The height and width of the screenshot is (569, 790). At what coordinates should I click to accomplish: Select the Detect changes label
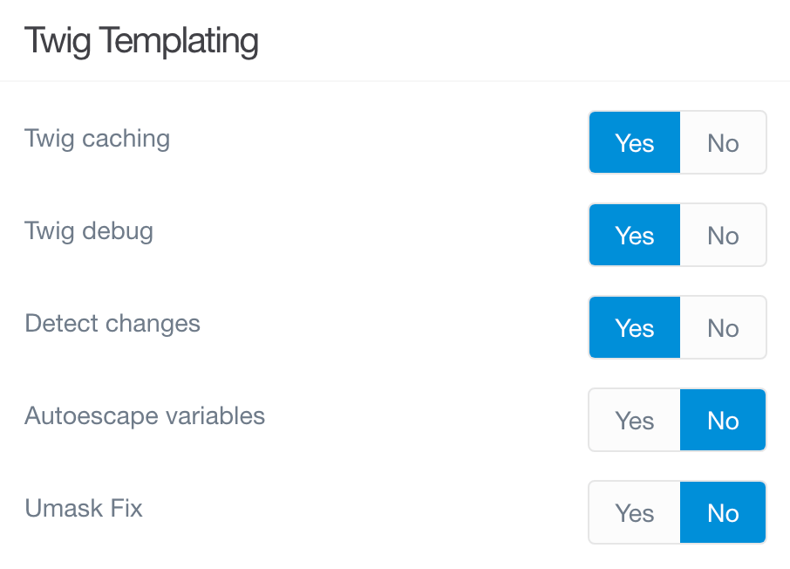(112, 323)
